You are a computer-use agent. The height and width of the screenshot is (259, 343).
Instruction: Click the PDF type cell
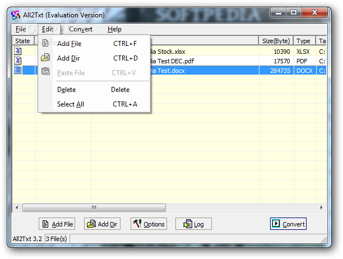[302, 61]
